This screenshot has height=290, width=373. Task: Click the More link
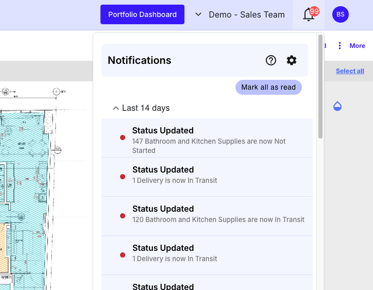[357, 46]
